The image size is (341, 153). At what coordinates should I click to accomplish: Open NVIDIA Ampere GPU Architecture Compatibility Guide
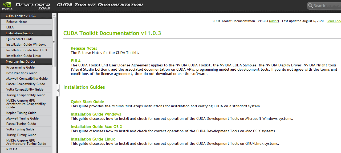click(26, 104)
